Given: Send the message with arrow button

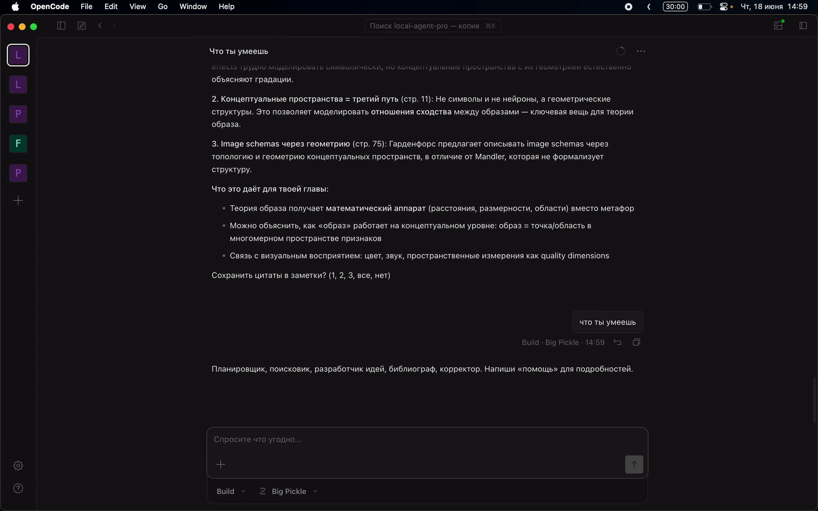Looking at the screenshot, I should pos(634,464).
